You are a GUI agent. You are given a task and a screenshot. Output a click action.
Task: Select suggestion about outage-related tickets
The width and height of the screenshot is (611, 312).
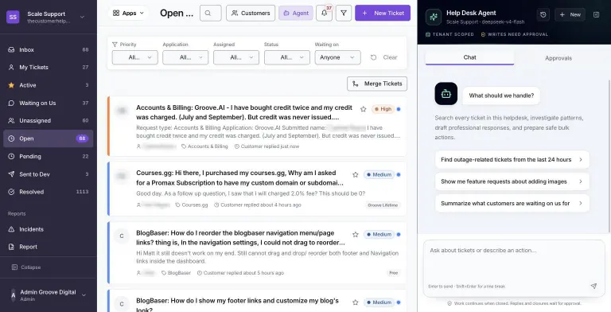click(512, 159)
